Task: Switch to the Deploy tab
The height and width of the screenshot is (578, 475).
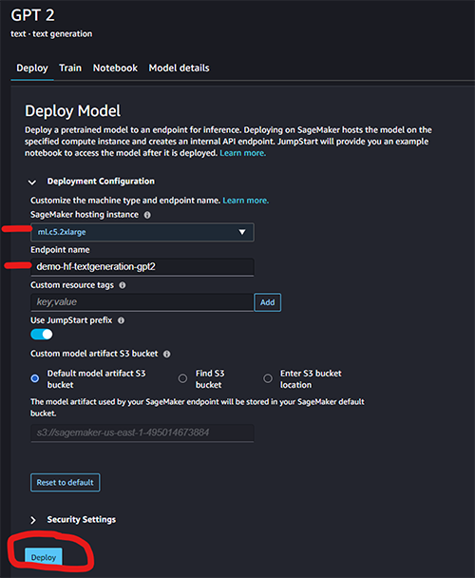Action: [32, 68]
